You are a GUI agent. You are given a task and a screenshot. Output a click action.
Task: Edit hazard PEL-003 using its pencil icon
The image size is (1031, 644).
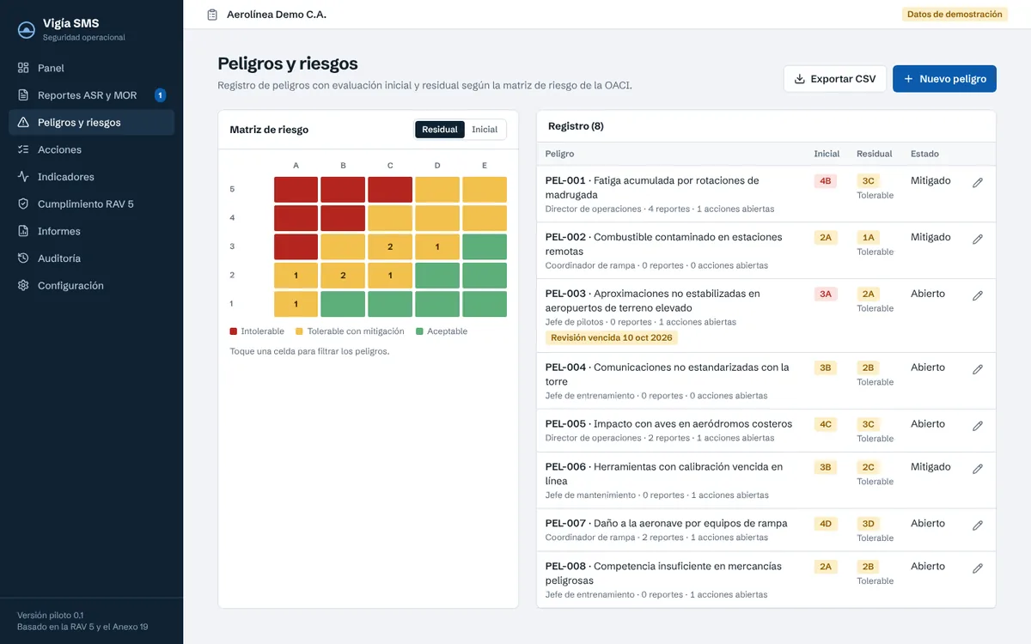coord(977,296)
